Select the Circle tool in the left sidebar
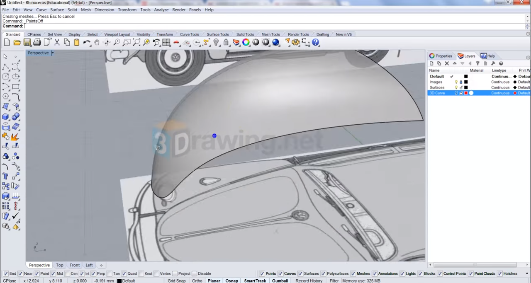Viewport: 531px width, 283px height. click(x=5, y=77)
